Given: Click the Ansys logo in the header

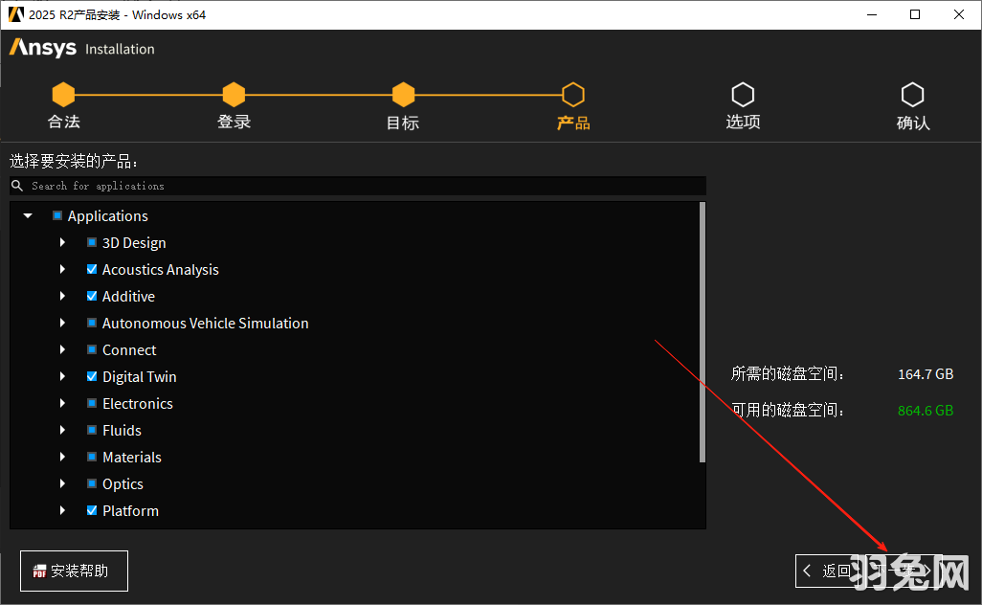Looking at the screenshot, I should point(42,48).
